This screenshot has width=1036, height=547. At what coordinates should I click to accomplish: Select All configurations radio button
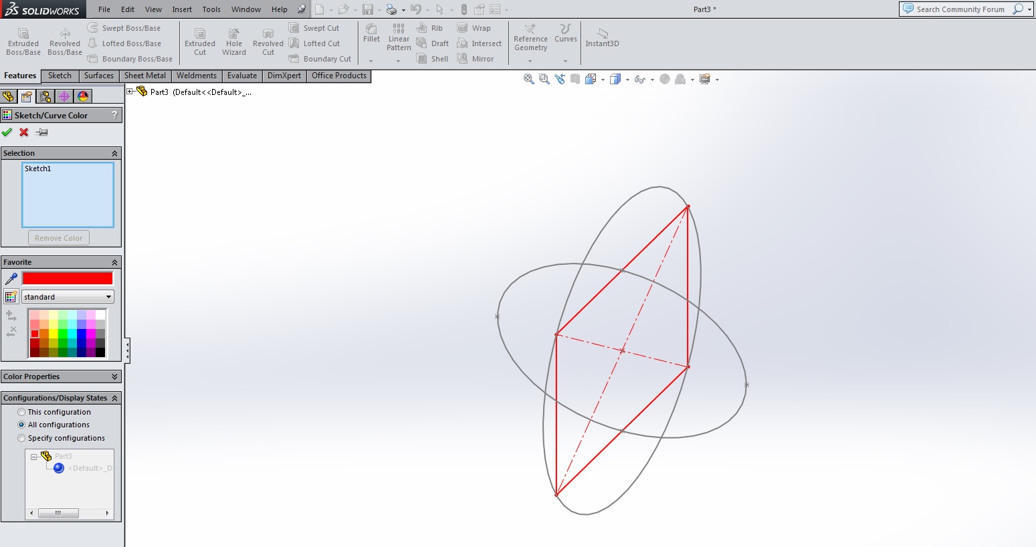(21, 425)
